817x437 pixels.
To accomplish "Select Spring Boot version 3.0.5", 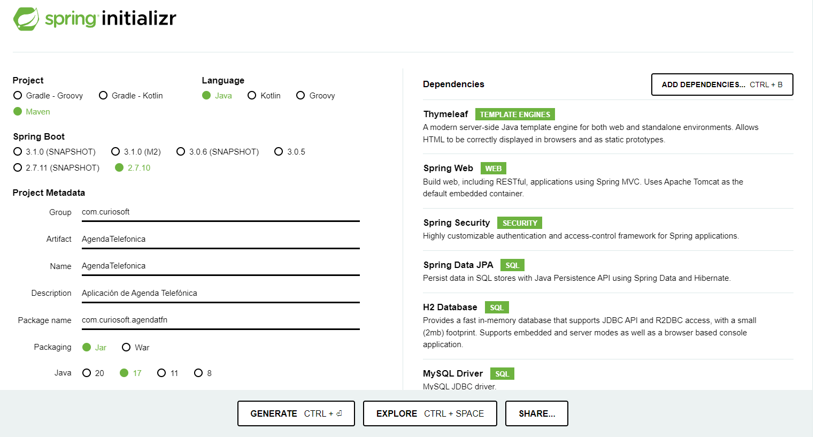I will pos(279,152).
